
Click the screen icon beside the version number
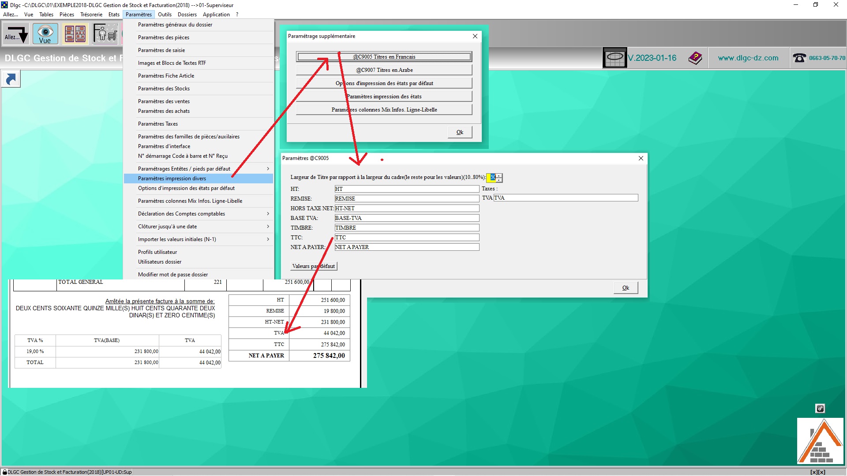tap(615, 58)
